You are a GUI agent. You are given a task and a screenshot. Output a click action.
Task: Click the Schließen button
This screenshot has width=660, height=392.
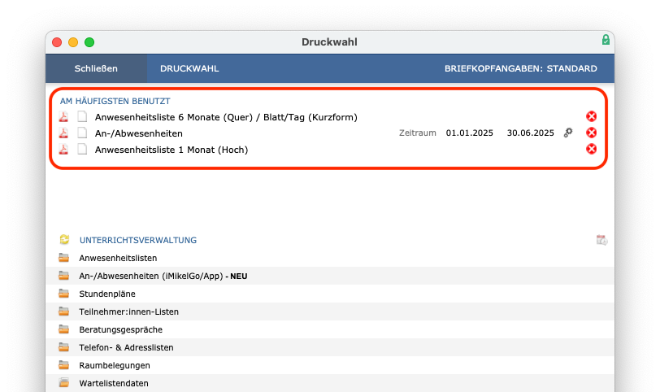coord(96,68)
